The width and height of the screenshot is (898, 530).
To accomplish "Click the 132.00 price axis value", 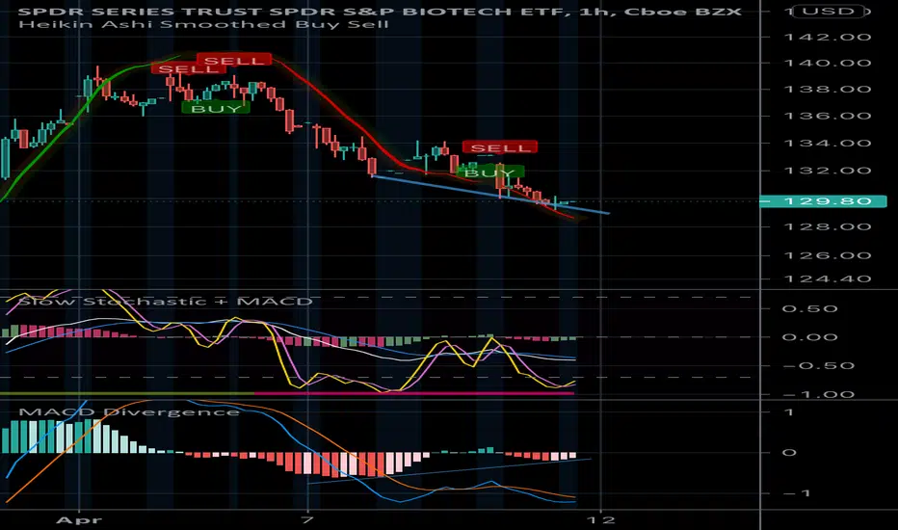I will click(827, 171).
